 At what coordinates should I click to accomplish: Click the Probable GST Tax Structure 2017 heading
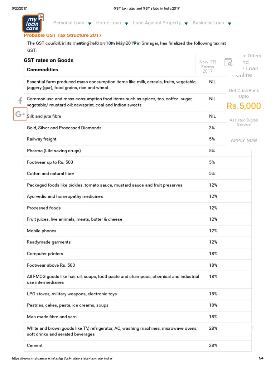pyautogui.click(x=63, y=35)
